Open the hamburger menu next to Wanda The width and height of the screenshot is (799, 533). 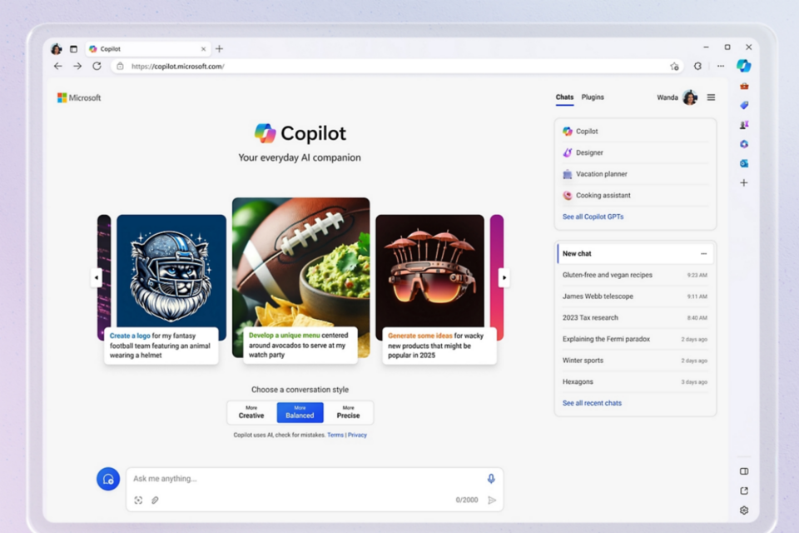click(x=711, y=97)
